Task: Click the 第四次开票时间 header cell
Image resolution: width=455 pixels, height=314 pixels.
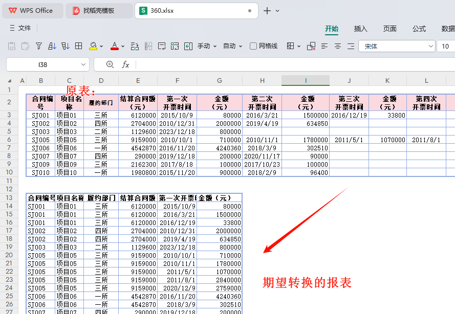Action: [x=426, y=102]
